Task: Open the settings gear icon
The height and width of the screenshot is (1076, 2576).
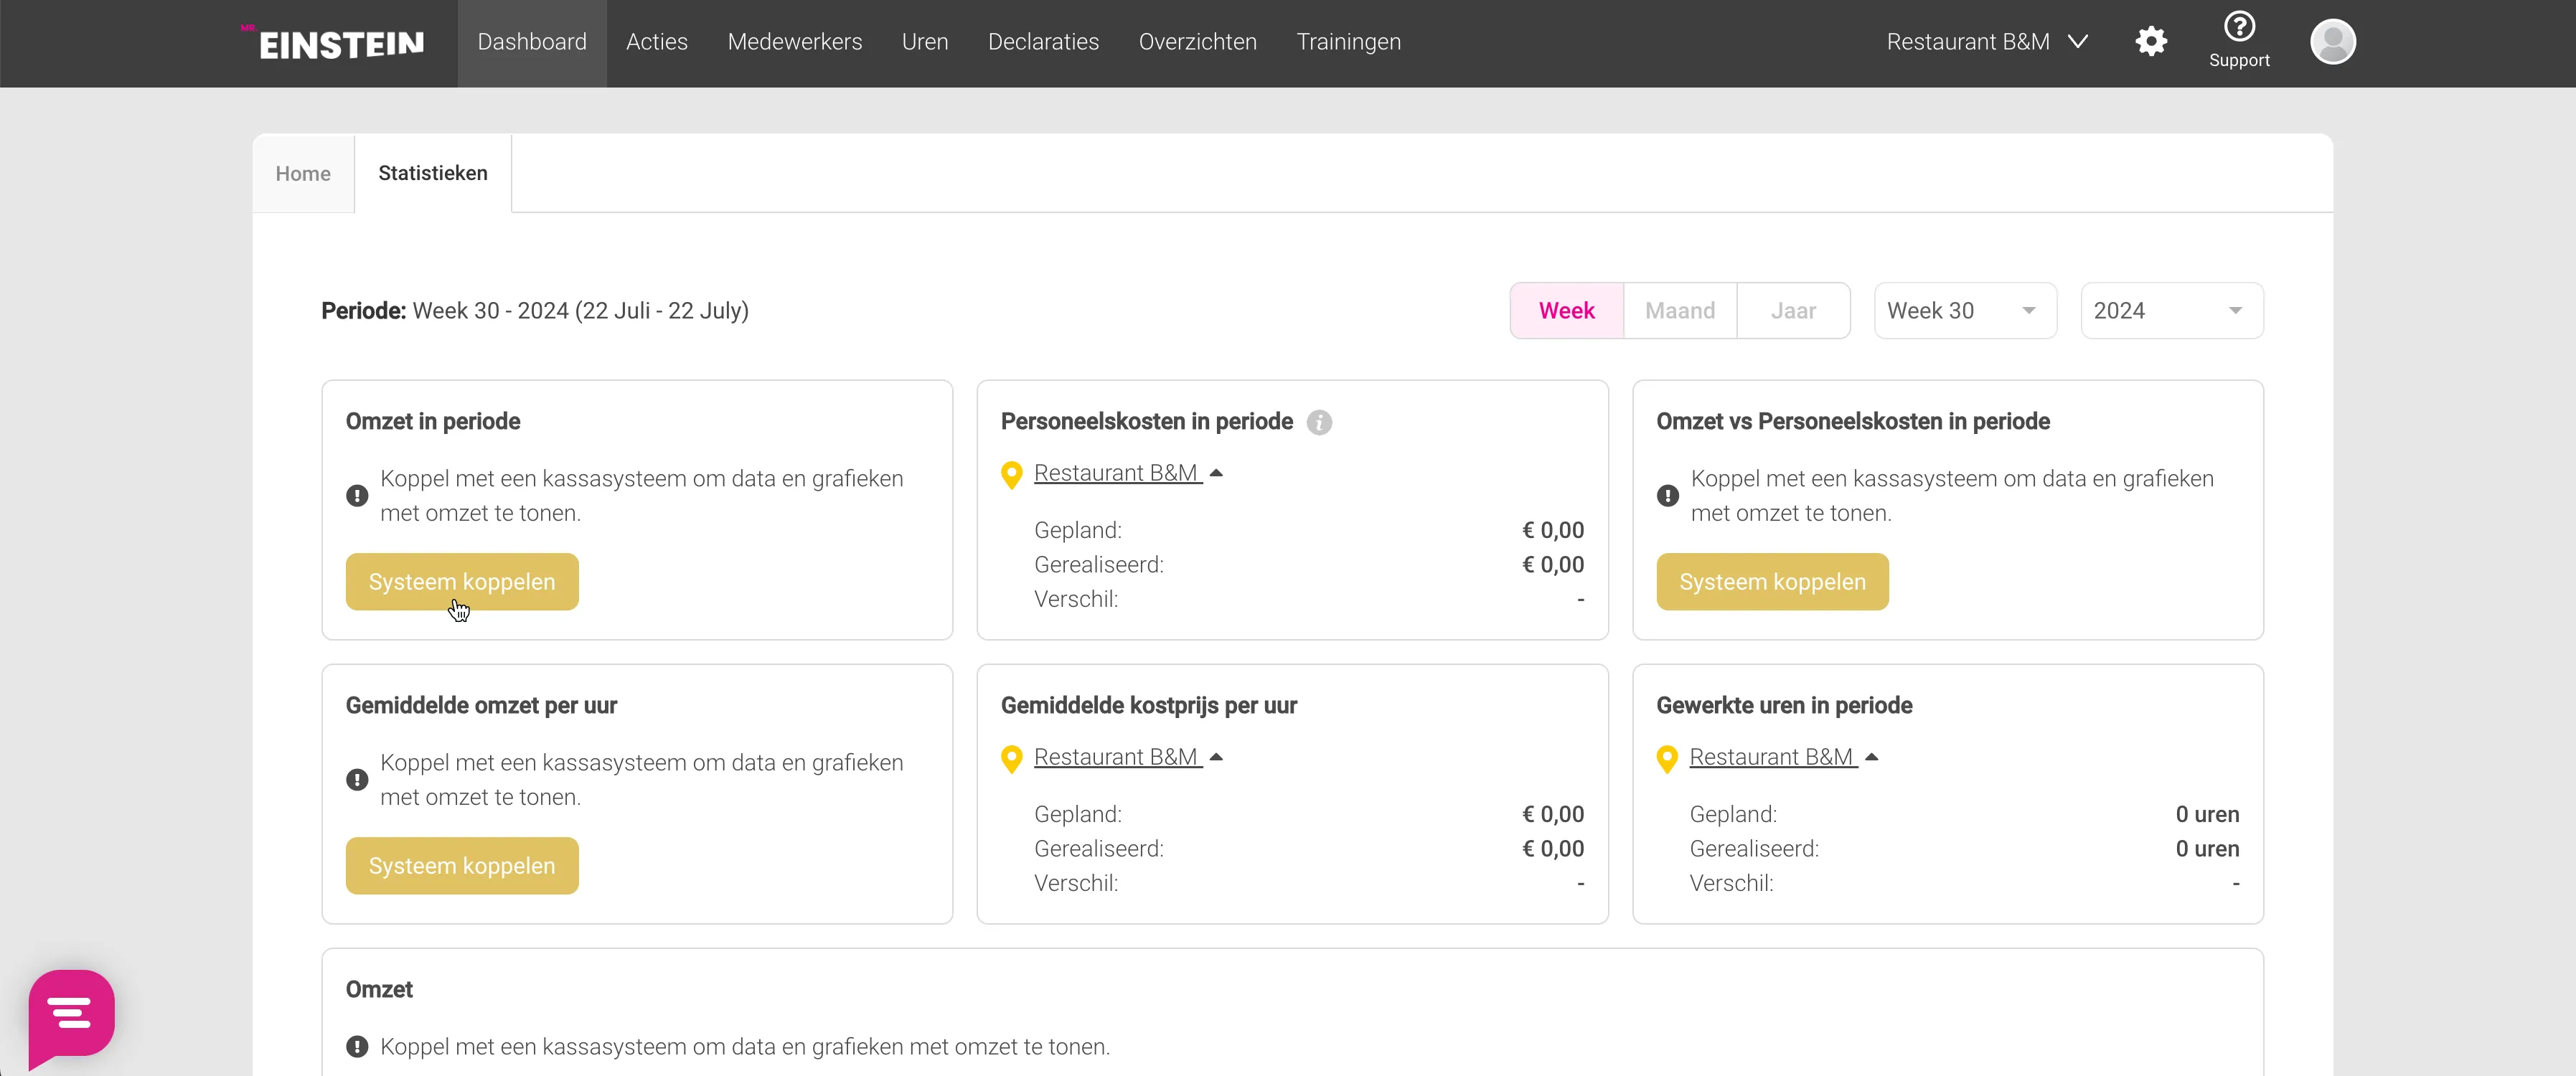Action: [x=2151, y=42]
